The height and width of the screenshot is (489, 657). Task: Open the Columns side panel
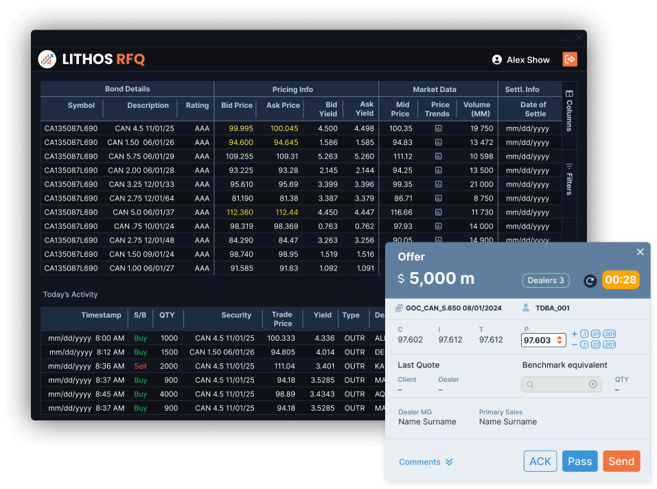(569, 111)
